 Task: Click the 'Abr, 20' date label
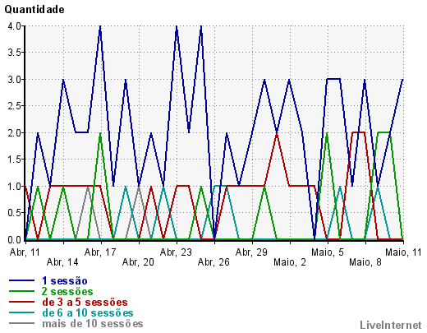coord(138,262)
